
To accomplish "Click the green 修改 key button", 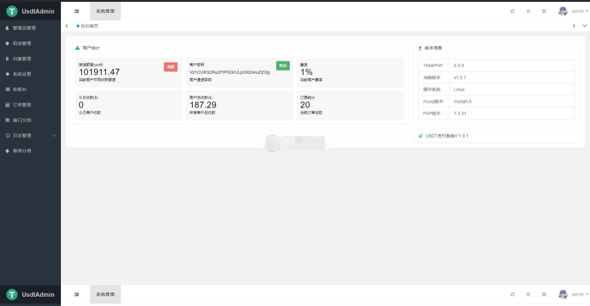I will tap(282, 66).
